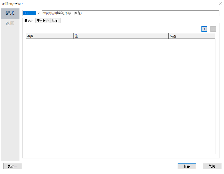The height and width of the screenshot is (174, 224).
Task: Switch to the 请求头 tab
Action: (29, 20)
